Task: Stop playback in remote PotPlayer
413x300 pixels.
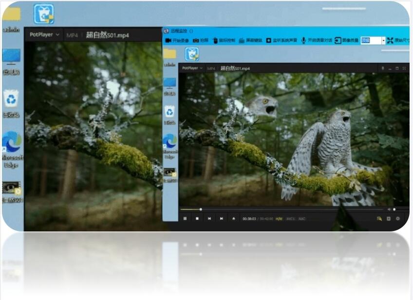Action: click(x=197, y=219)
